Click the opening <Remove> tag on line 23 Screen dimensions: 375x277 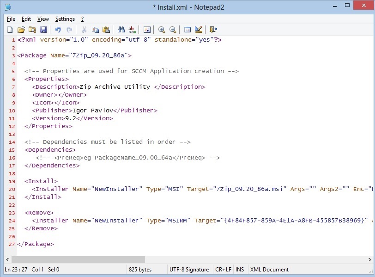click(39, 213)
